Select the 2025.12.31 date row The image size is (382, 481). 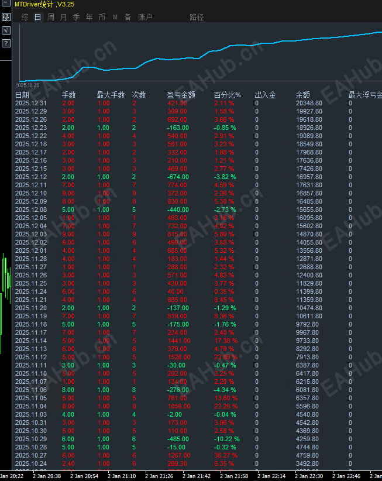(x=30, y=104)
